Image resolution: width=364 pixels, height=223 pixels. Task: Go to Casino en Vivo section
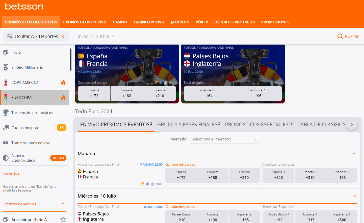[x=149, y=22]
